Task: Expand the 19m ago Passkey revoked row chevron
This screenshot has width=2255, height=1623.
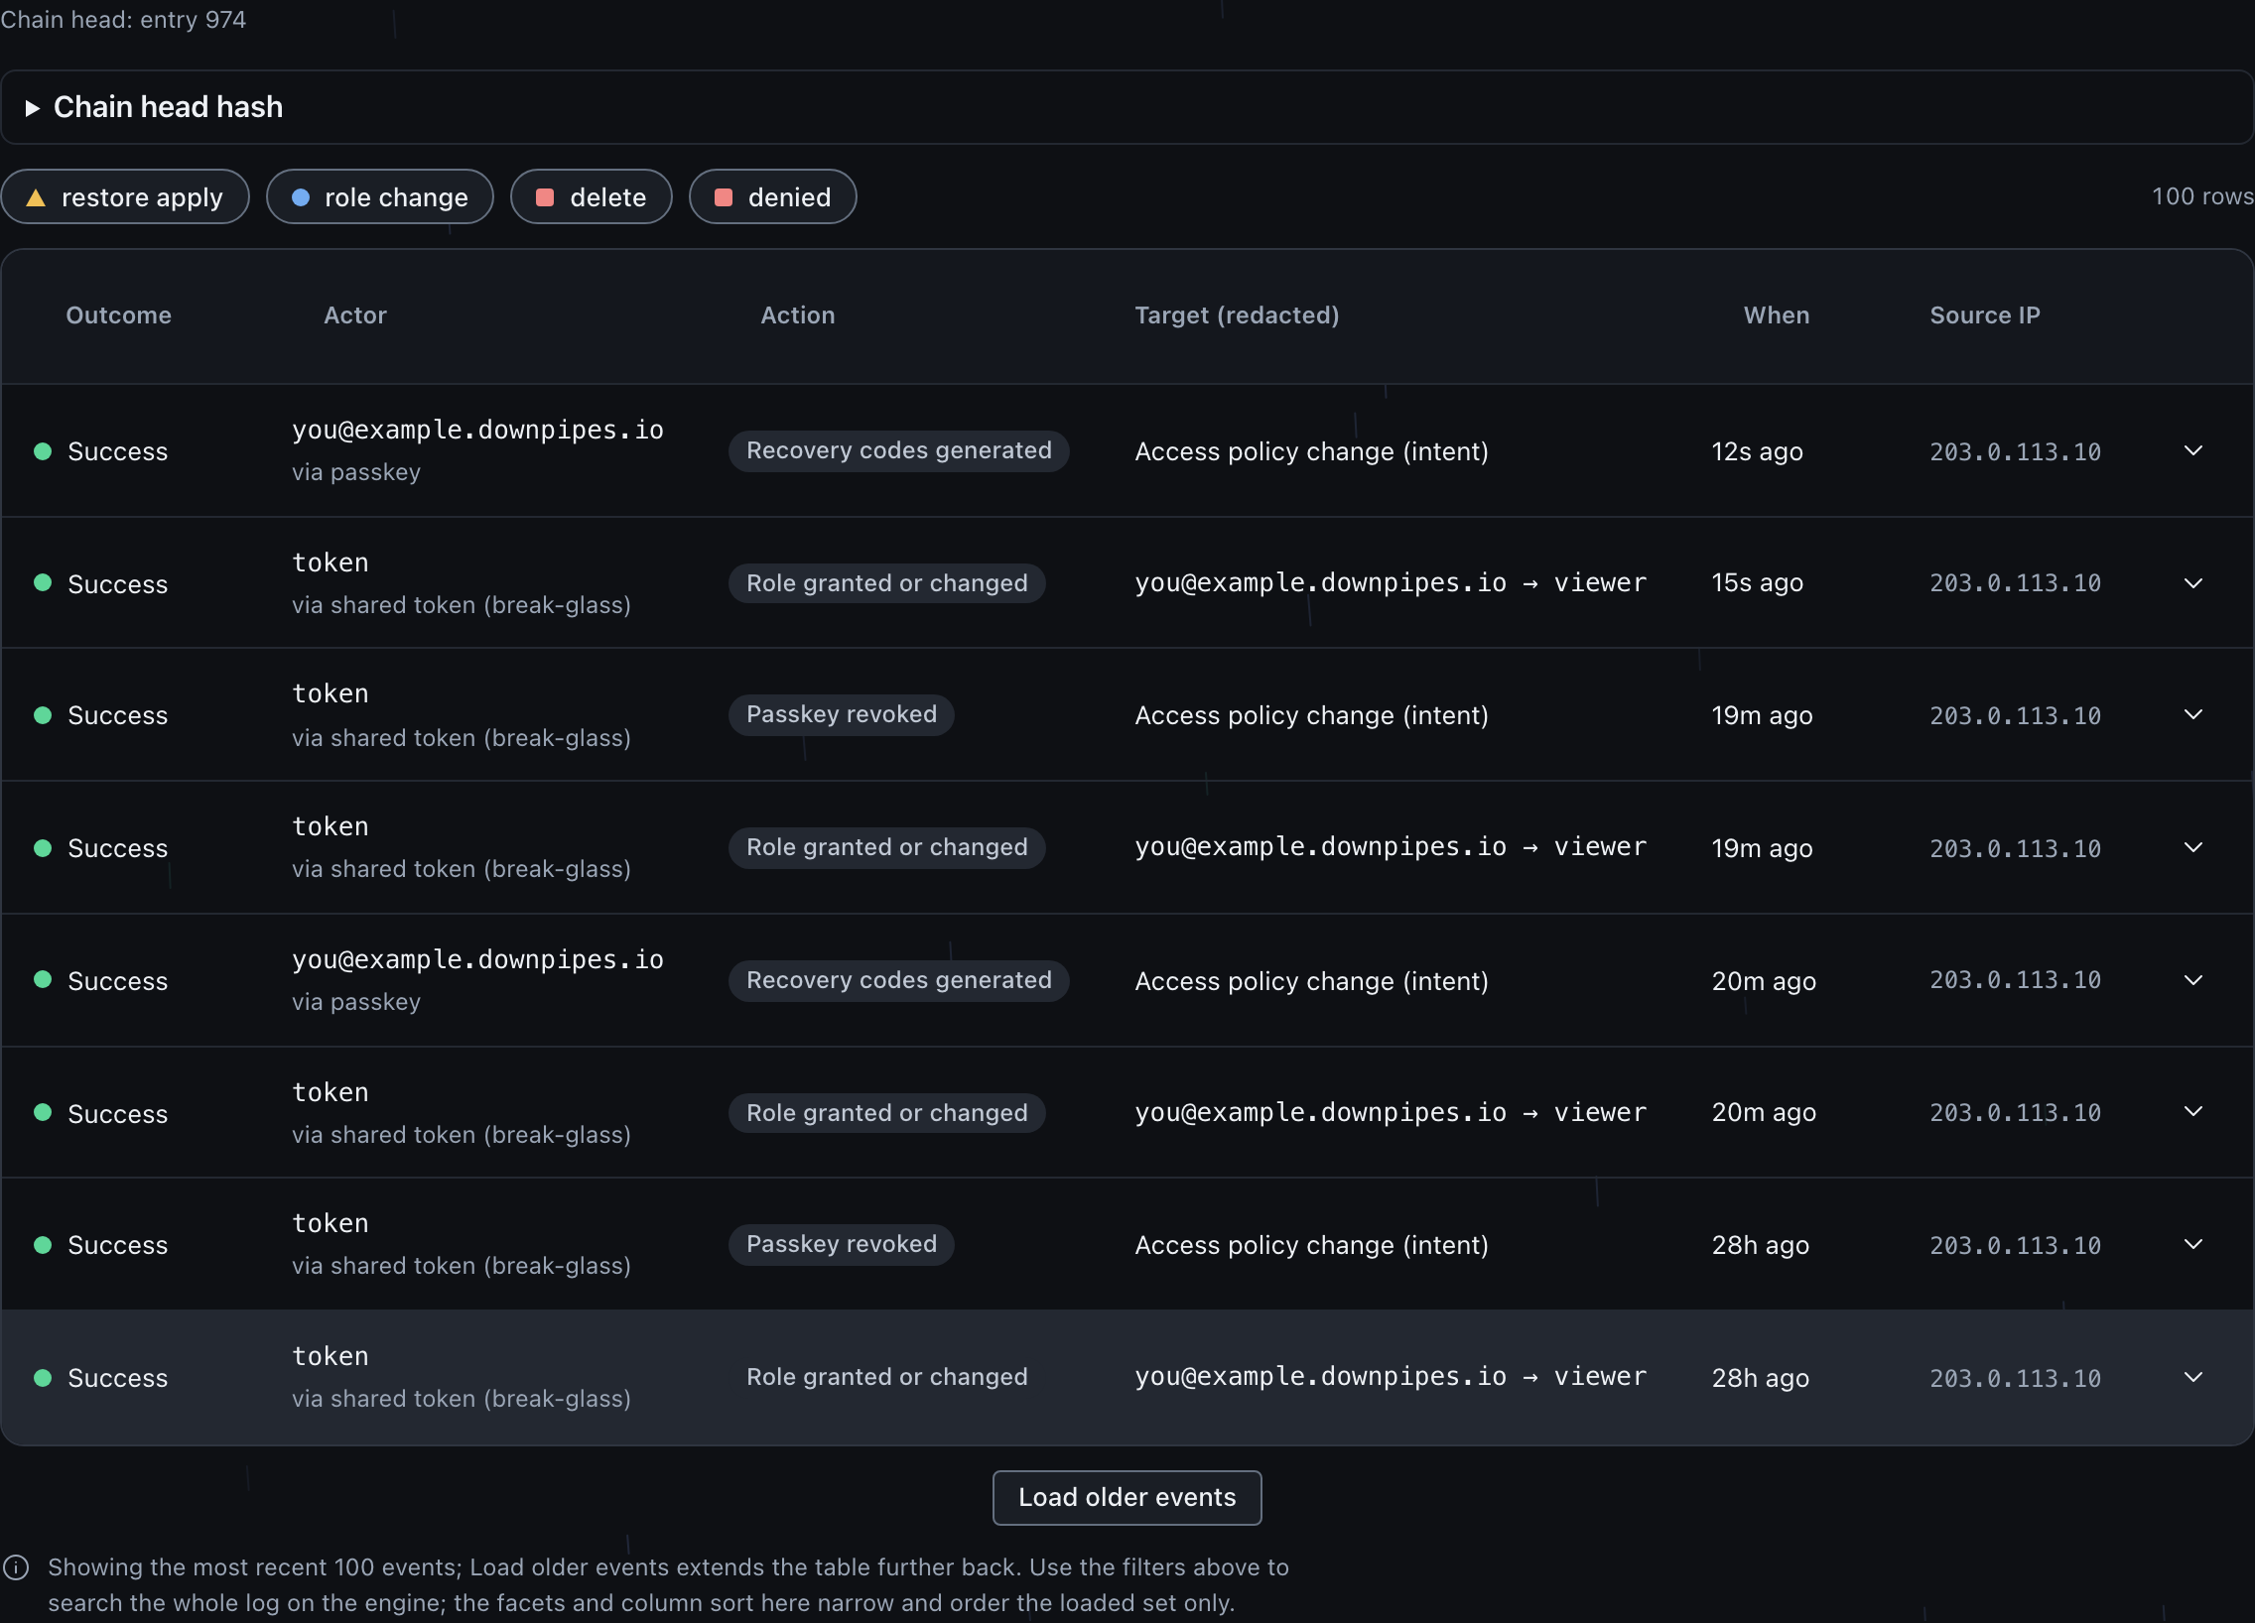Action: pyautogui.click(x=2193, y=714)
